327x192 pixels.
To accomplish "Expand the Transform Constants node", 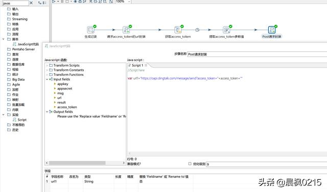I will point(47,70).
